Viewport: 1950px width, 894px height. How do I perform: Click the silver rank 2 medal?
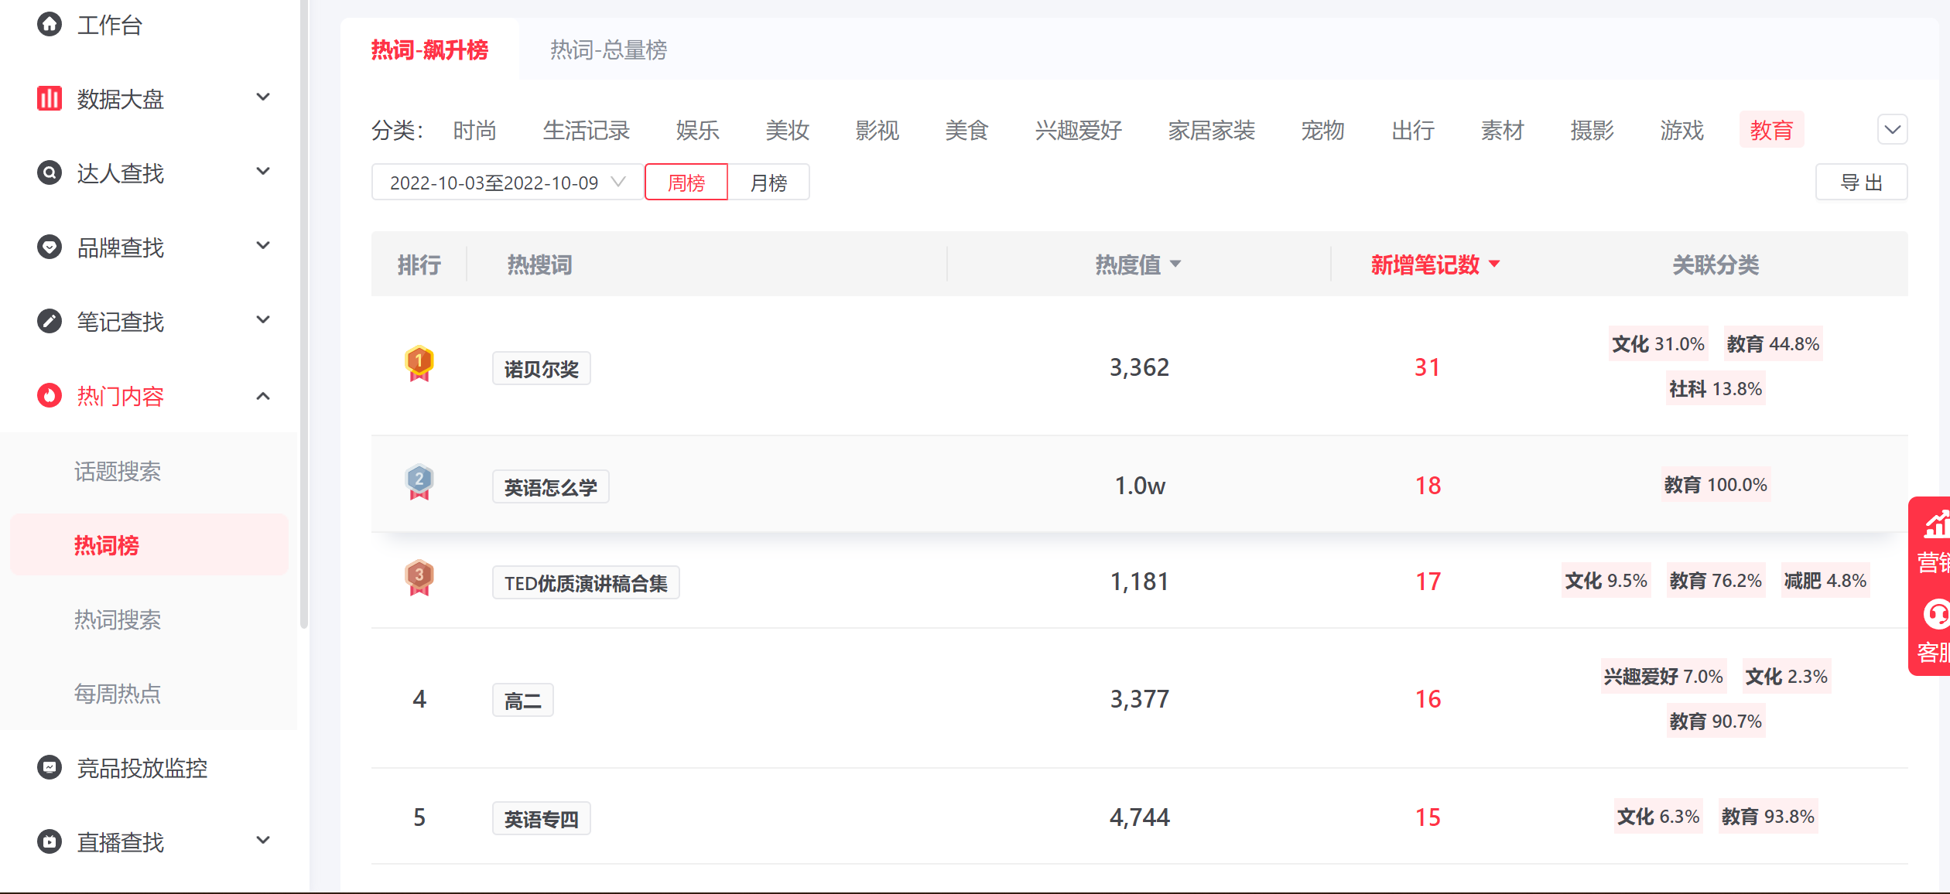(419, 482)
